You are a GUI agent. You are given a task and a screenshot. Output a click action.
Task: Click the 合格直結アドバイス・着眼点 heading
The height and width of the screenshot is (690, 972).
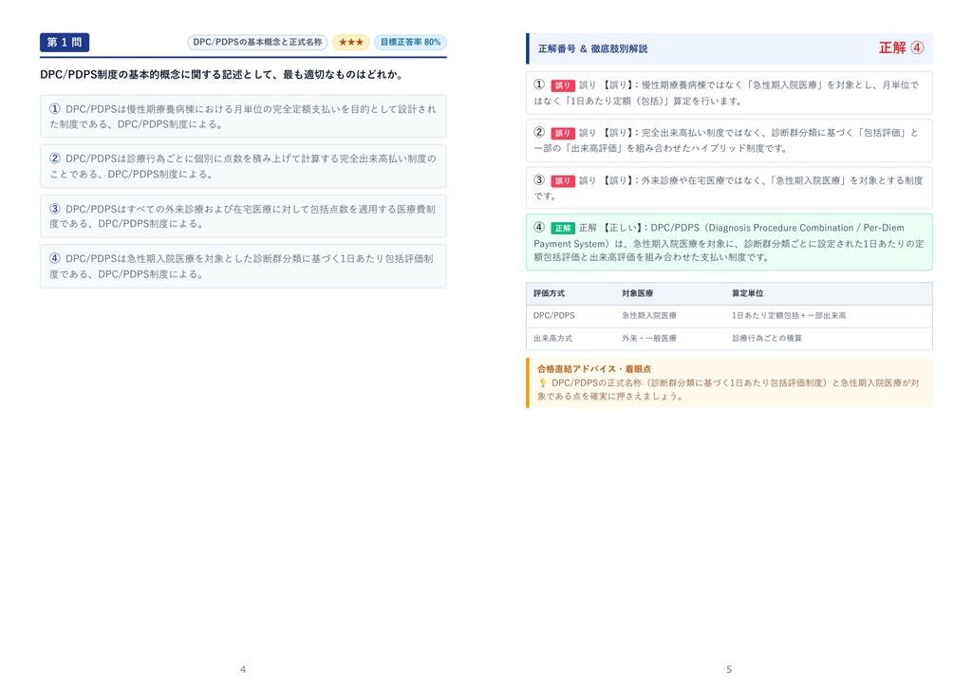click(x=594, y=369)
